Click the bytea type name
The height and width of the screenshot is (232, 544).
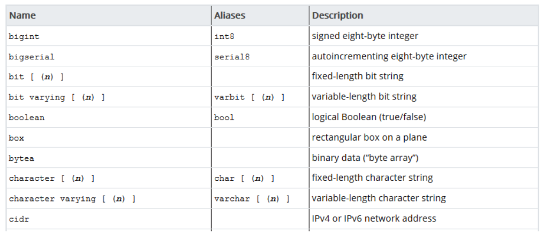point(21,158)
